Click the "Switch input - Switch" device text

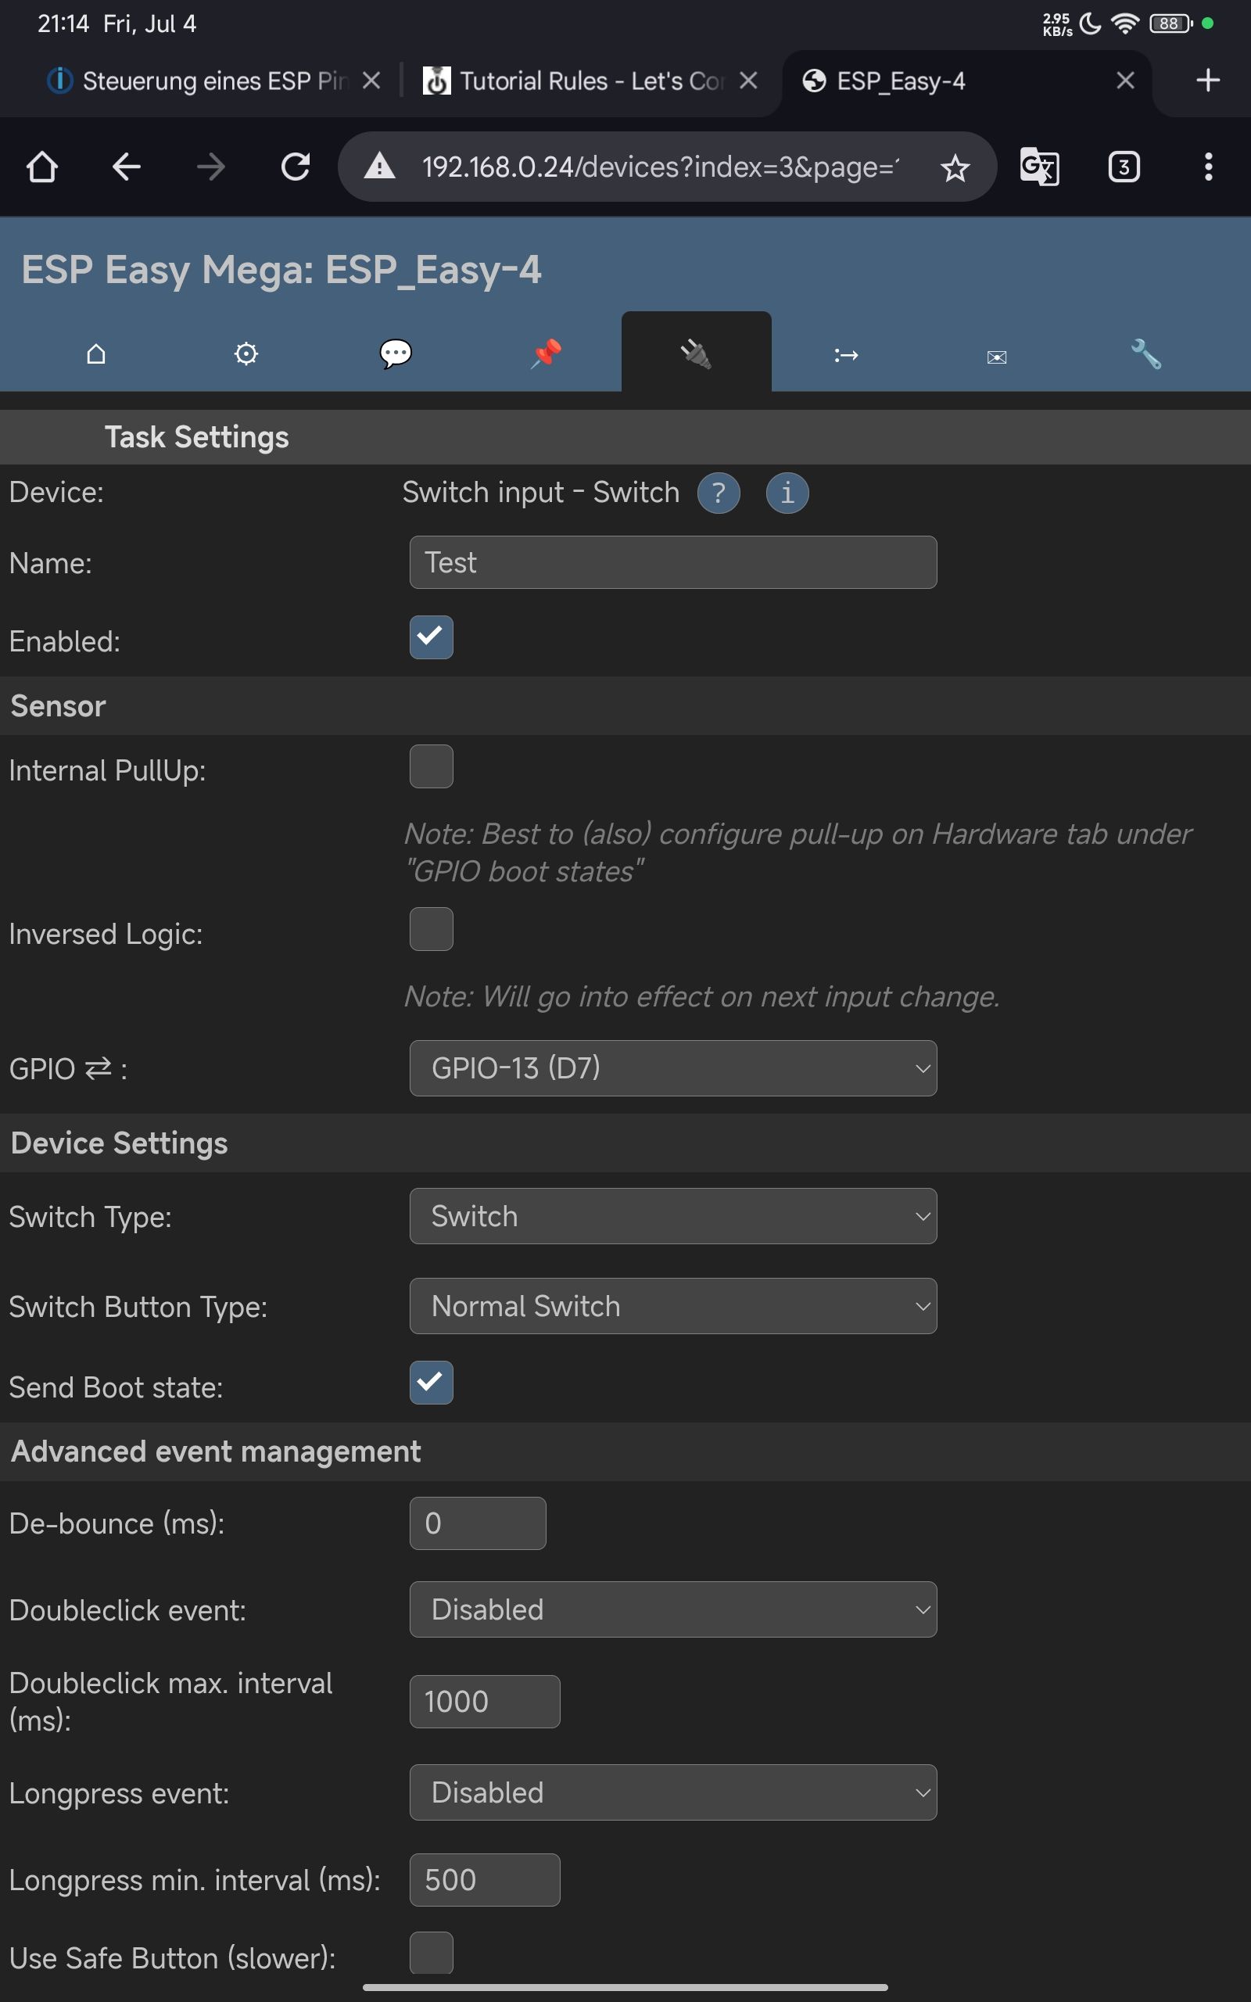coord(541,492)
